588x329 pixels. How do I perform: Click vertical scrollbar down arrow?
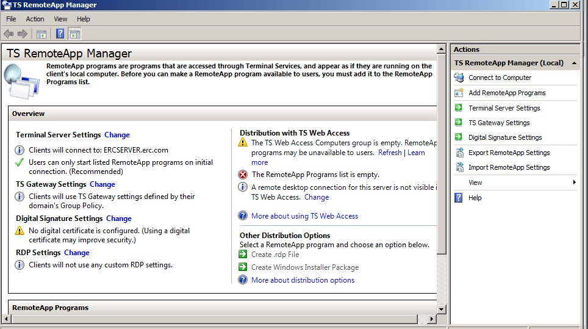point(442,309)
